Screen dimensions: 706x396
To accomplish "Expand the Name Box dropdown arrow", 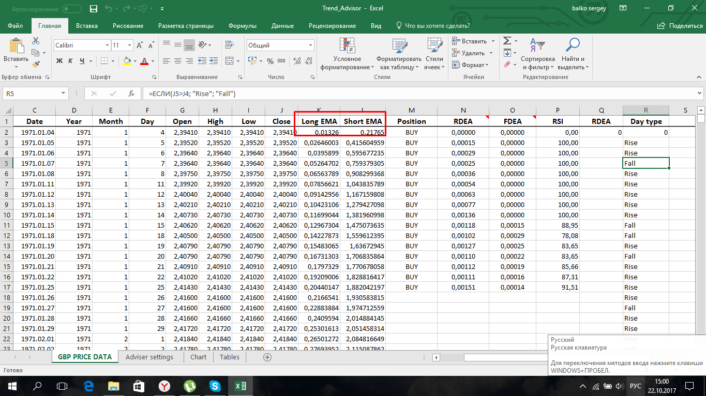I will 64,94.
